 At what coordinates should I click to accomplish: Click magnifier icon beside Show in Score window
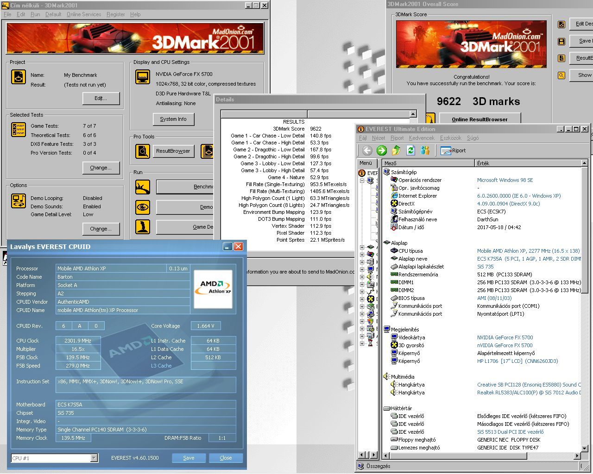point(561,75)
